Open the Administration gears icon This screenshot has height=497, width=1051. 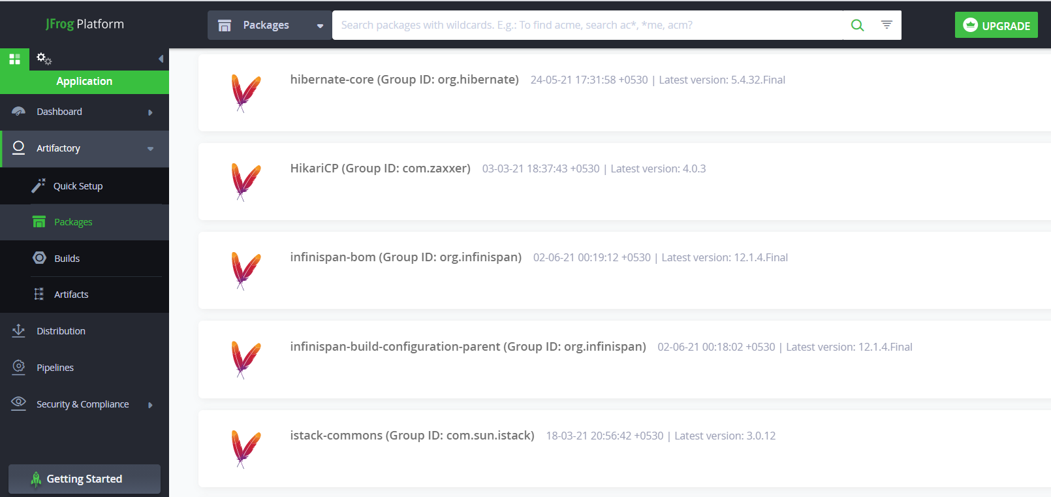pos(44,59)
